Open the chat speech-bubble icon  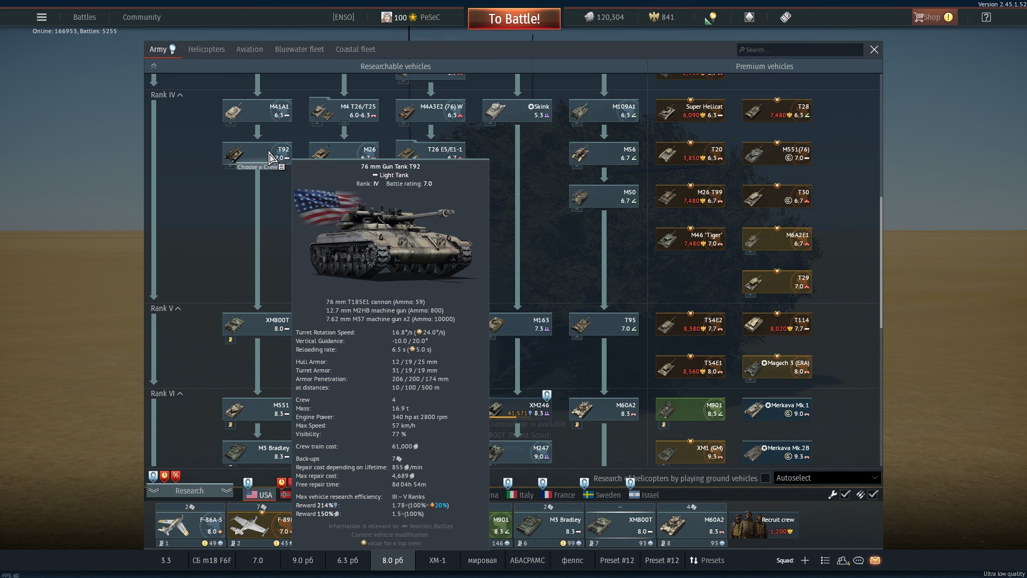click(x=859, y=560)
